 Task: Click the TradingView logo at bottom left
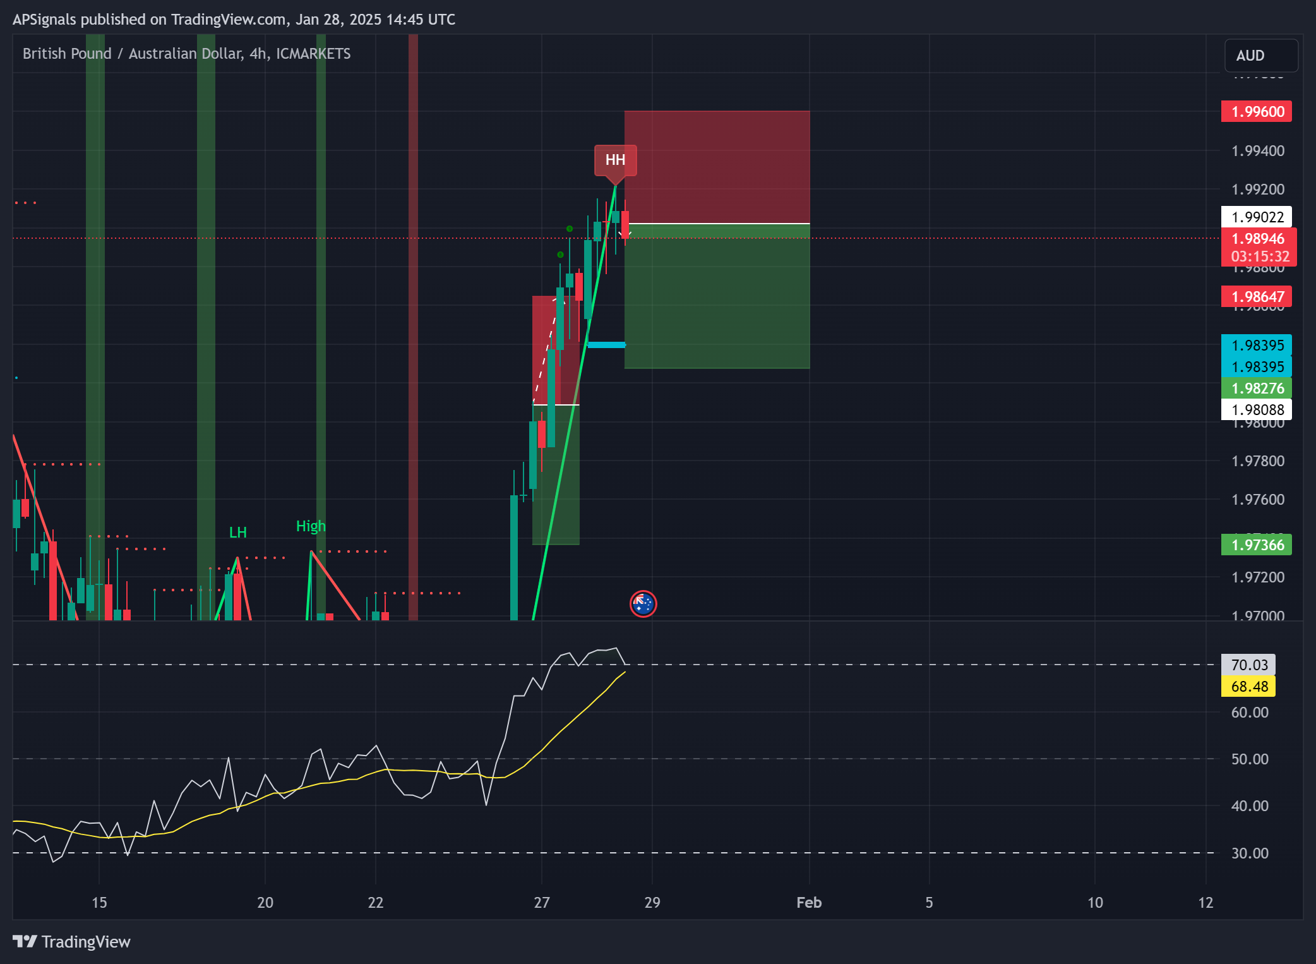pyautogui.click(x=71, y=941)
